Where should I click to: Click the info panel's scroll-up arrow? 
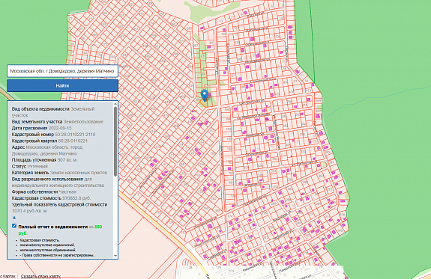(115, 103)
